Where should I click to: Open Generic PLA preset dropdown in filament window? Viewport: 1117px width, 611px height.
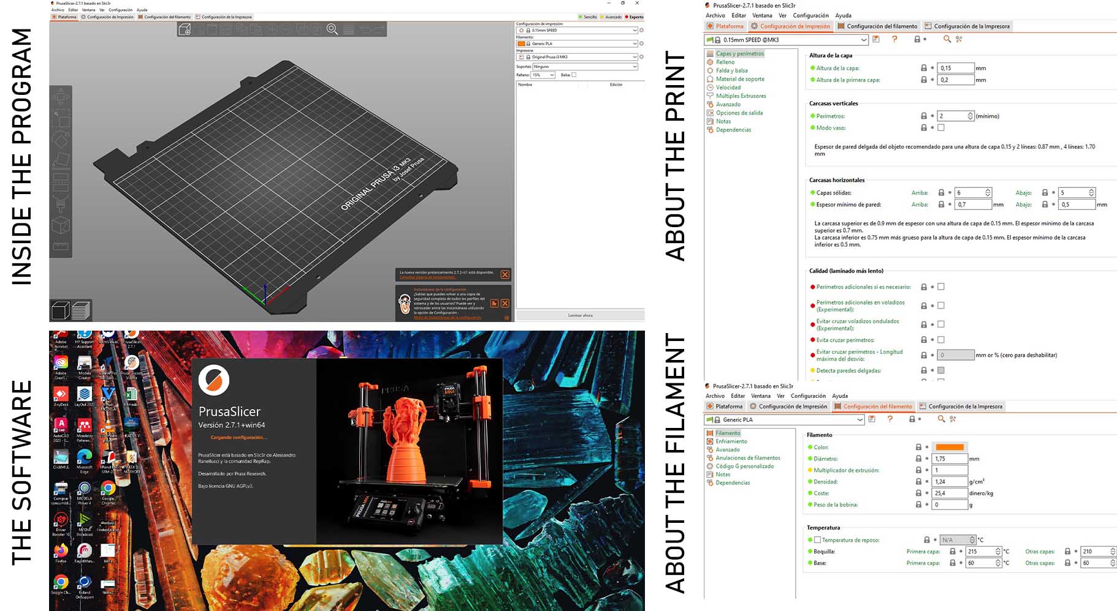pyautogui.click(x=784, y=419)
